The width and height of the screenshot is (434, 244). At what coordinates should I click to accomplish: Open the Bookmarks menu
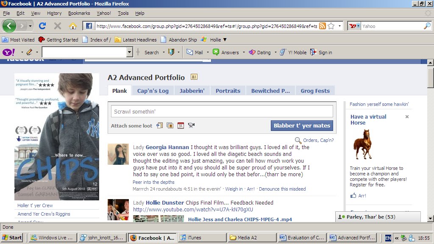tap(79, 13)
